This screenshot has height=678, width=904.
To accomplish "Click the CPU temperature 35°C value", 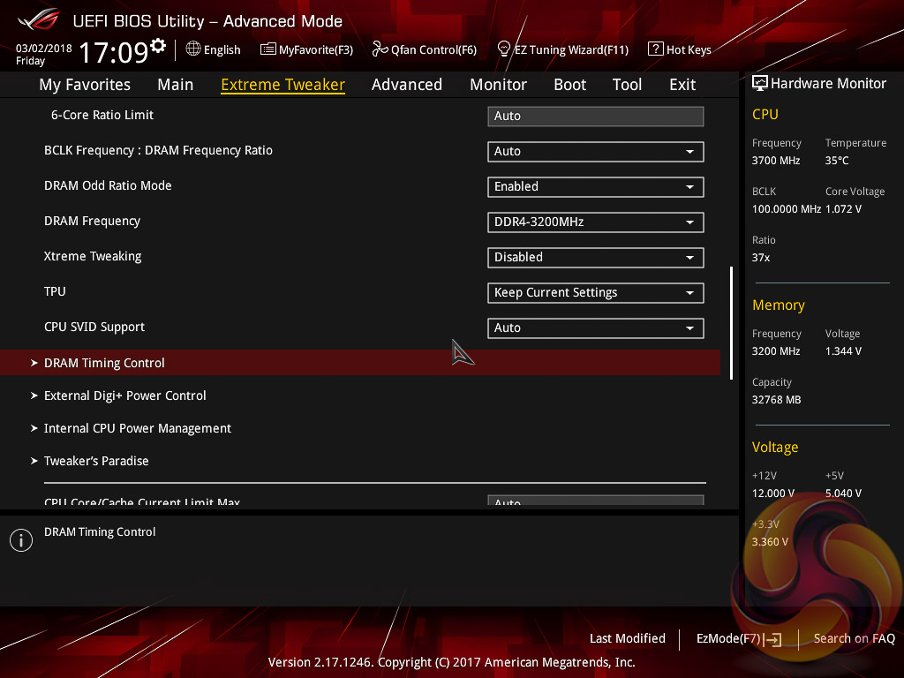I will pyautogui.click(x=837, y=161).
